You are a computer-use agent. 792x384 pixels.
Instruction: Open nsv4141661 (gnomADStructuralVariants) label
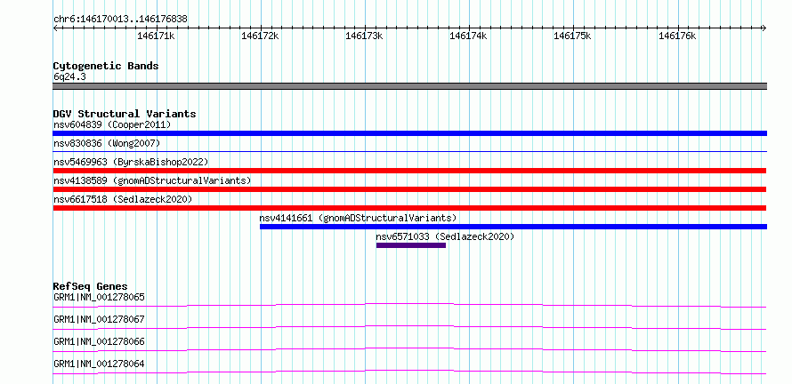point(358,218)
